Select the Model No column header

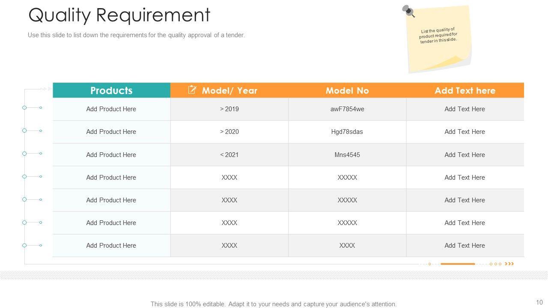tap(347, 91)
